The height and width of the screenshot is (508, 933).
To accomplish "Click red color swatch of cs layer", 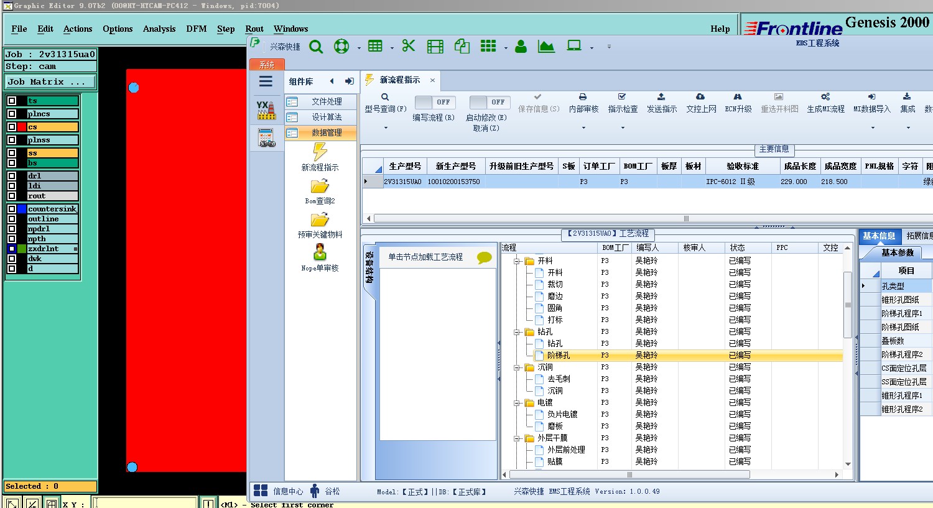I will (22, 127).
